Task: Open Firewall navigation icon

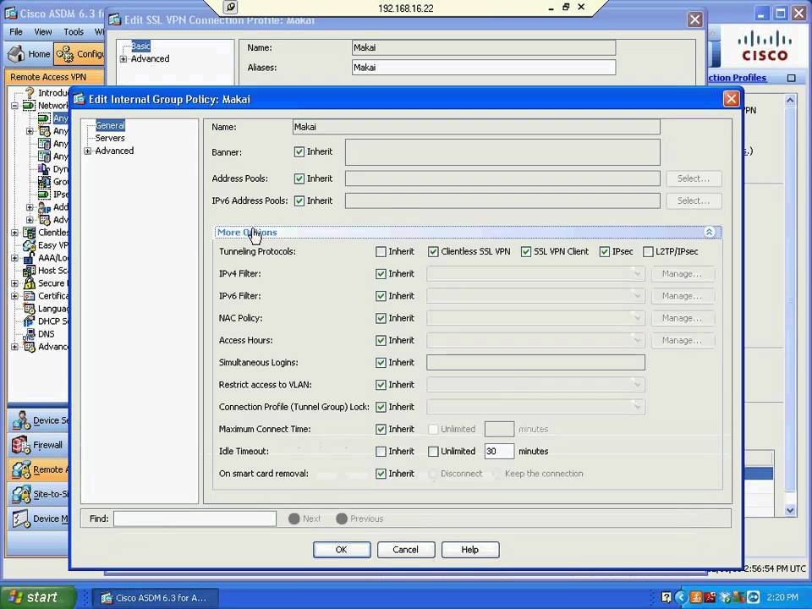Action: (21, 445)
